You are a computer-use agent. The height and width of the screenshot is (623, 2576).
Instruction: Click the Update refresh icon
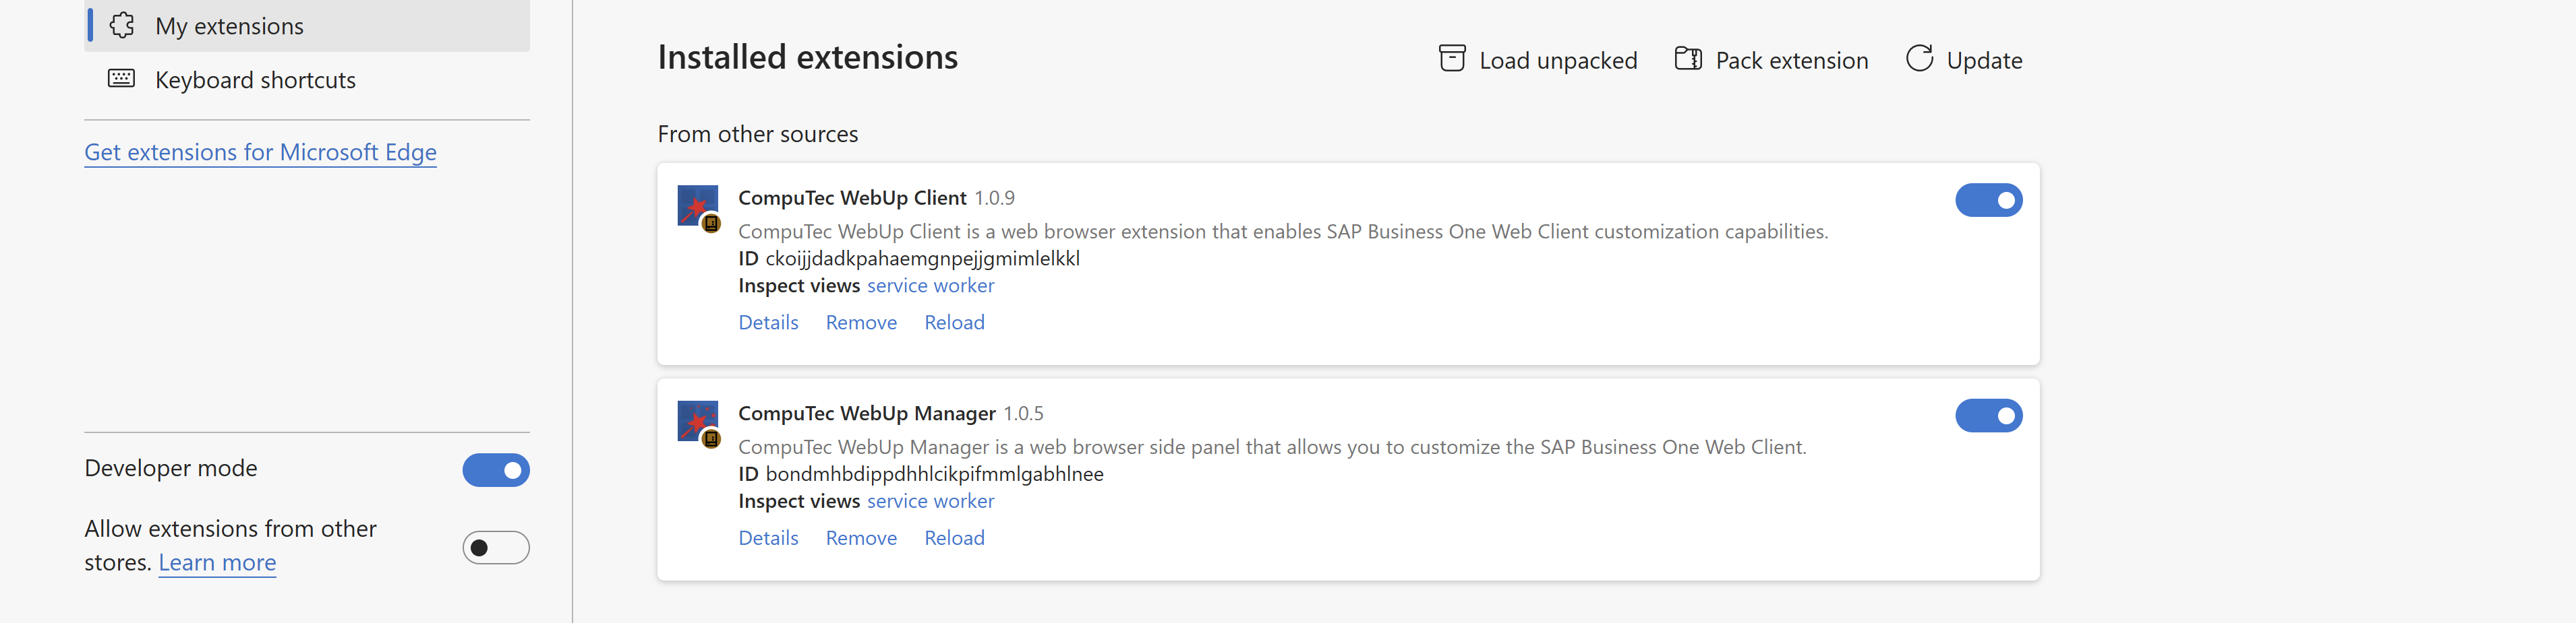1918,59
